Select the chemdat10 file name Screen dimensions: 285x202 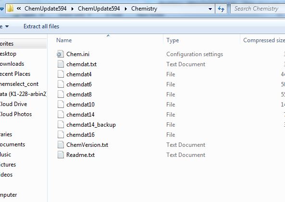click(x=80, y=105)
